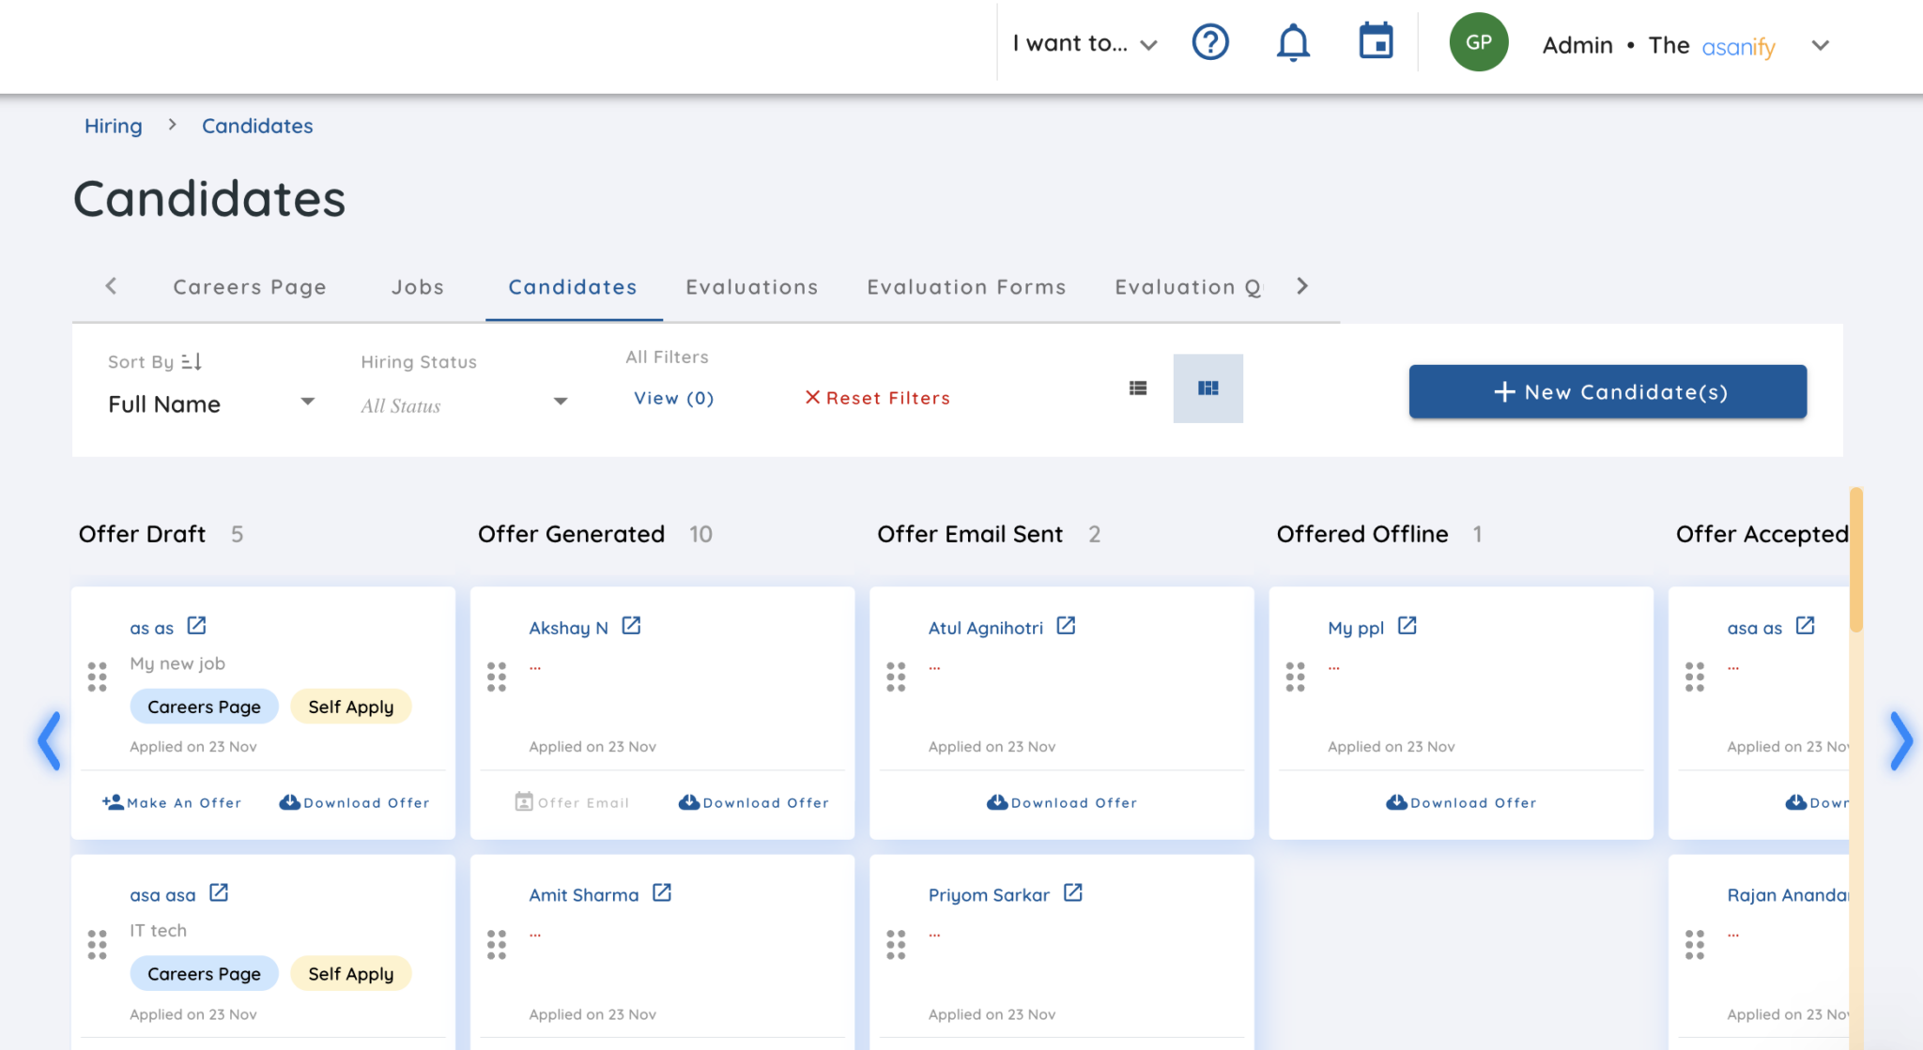Image resolution: width=1923 pixels, height=1050 pixels.
Task: Open the notifications bell icon
Action: tap(1293, 42)
